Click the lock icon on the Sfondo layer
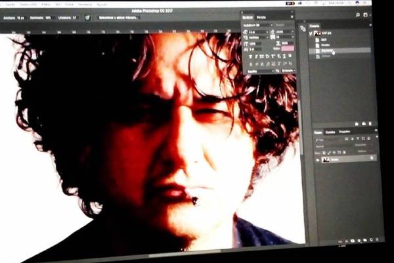 (372, 158)
